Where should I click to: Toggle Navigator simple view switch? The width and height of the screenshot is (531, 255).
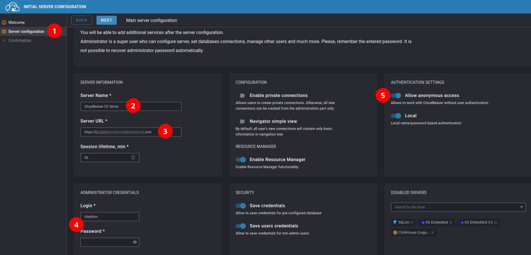click(241, 121)
